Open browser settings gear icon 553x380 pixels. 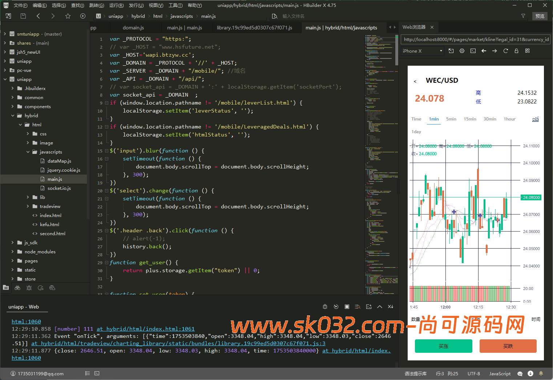point(462,51)
